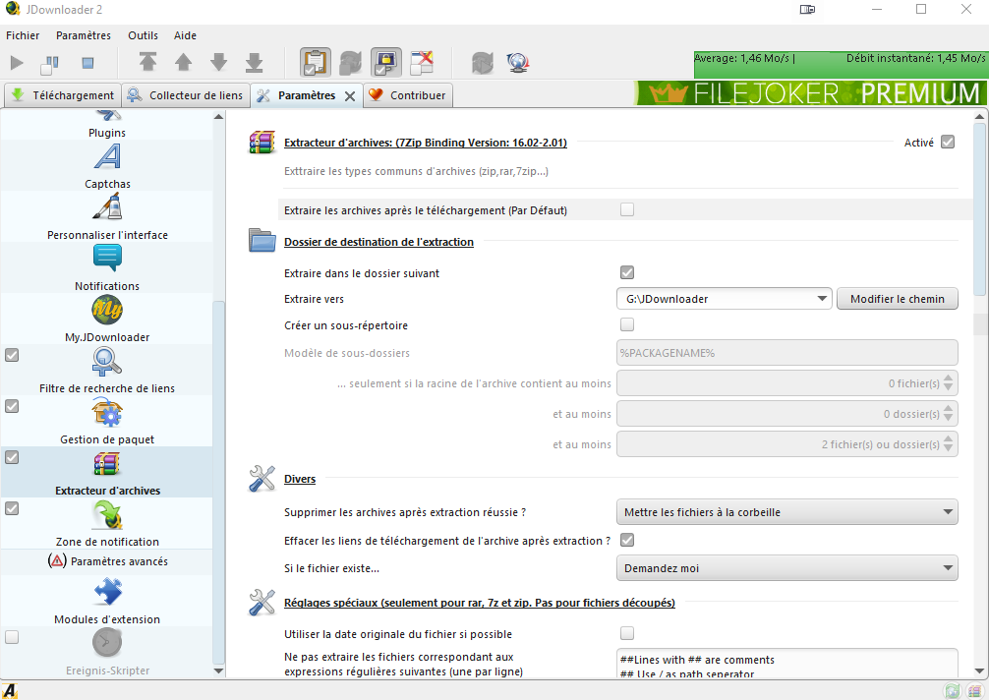Screen dimensions: 989x700
Task: Click the speed meter graph
Action: tap(840, 64)
